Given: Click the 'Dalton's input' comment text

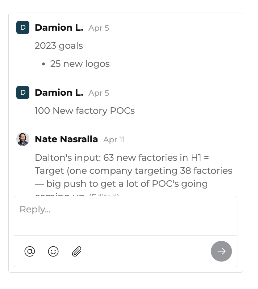Looking at the screenshot, I should [122, 158].
